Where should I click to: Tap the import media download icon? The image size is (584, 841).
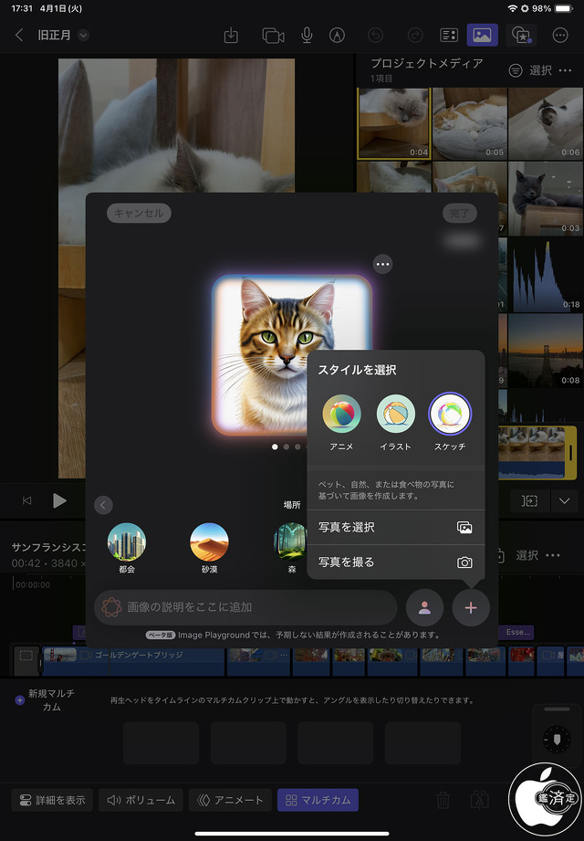click(231, 36)
